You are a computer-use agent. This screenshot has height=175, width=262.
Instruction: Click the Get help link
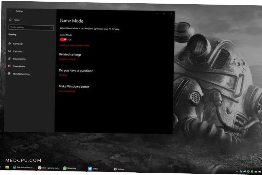tap(63, 75)
